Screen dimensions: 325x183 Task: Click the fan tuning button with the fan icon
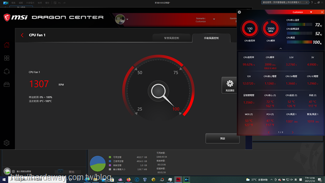coord(230,85)
